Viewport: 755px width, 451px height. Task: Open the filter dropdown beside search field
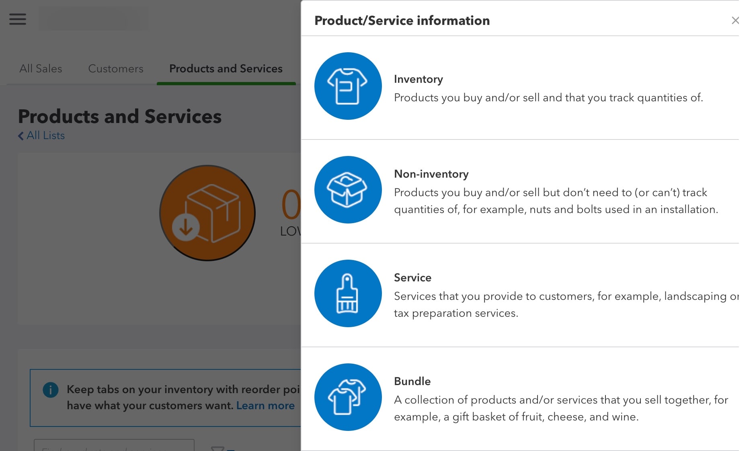pos(223,448)
